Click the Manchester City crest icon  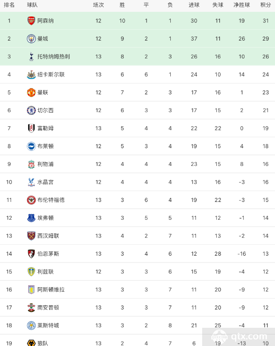31,39
